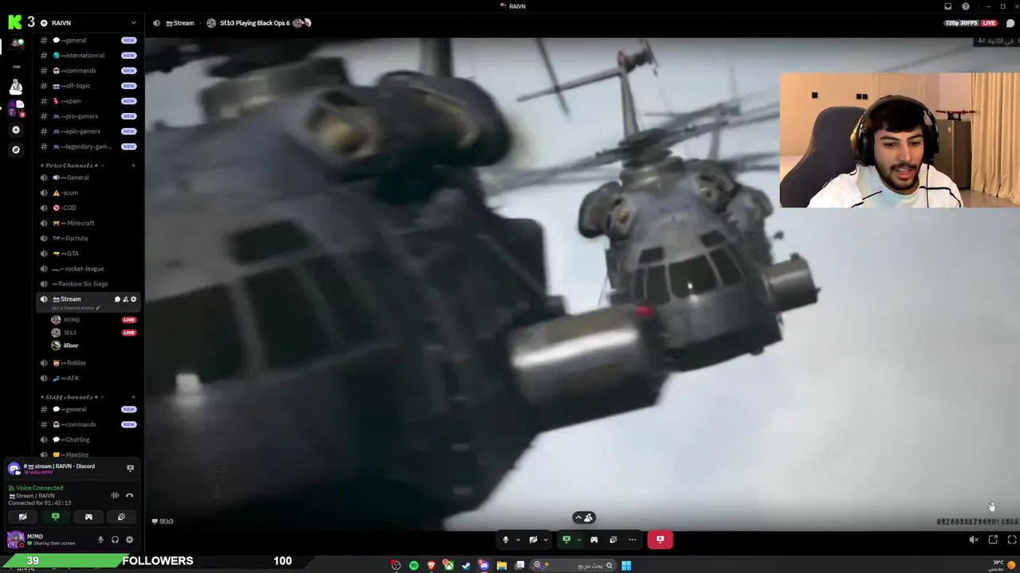Viewport: 1020px width, 573px height.
Task: Click red stop stream button
Action: 660,540
